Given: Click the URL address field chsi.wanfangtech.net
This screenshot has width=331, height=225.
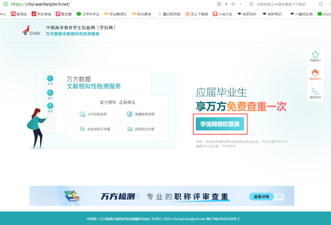Looking at the screenshot, I should click(x=41, y=4).
